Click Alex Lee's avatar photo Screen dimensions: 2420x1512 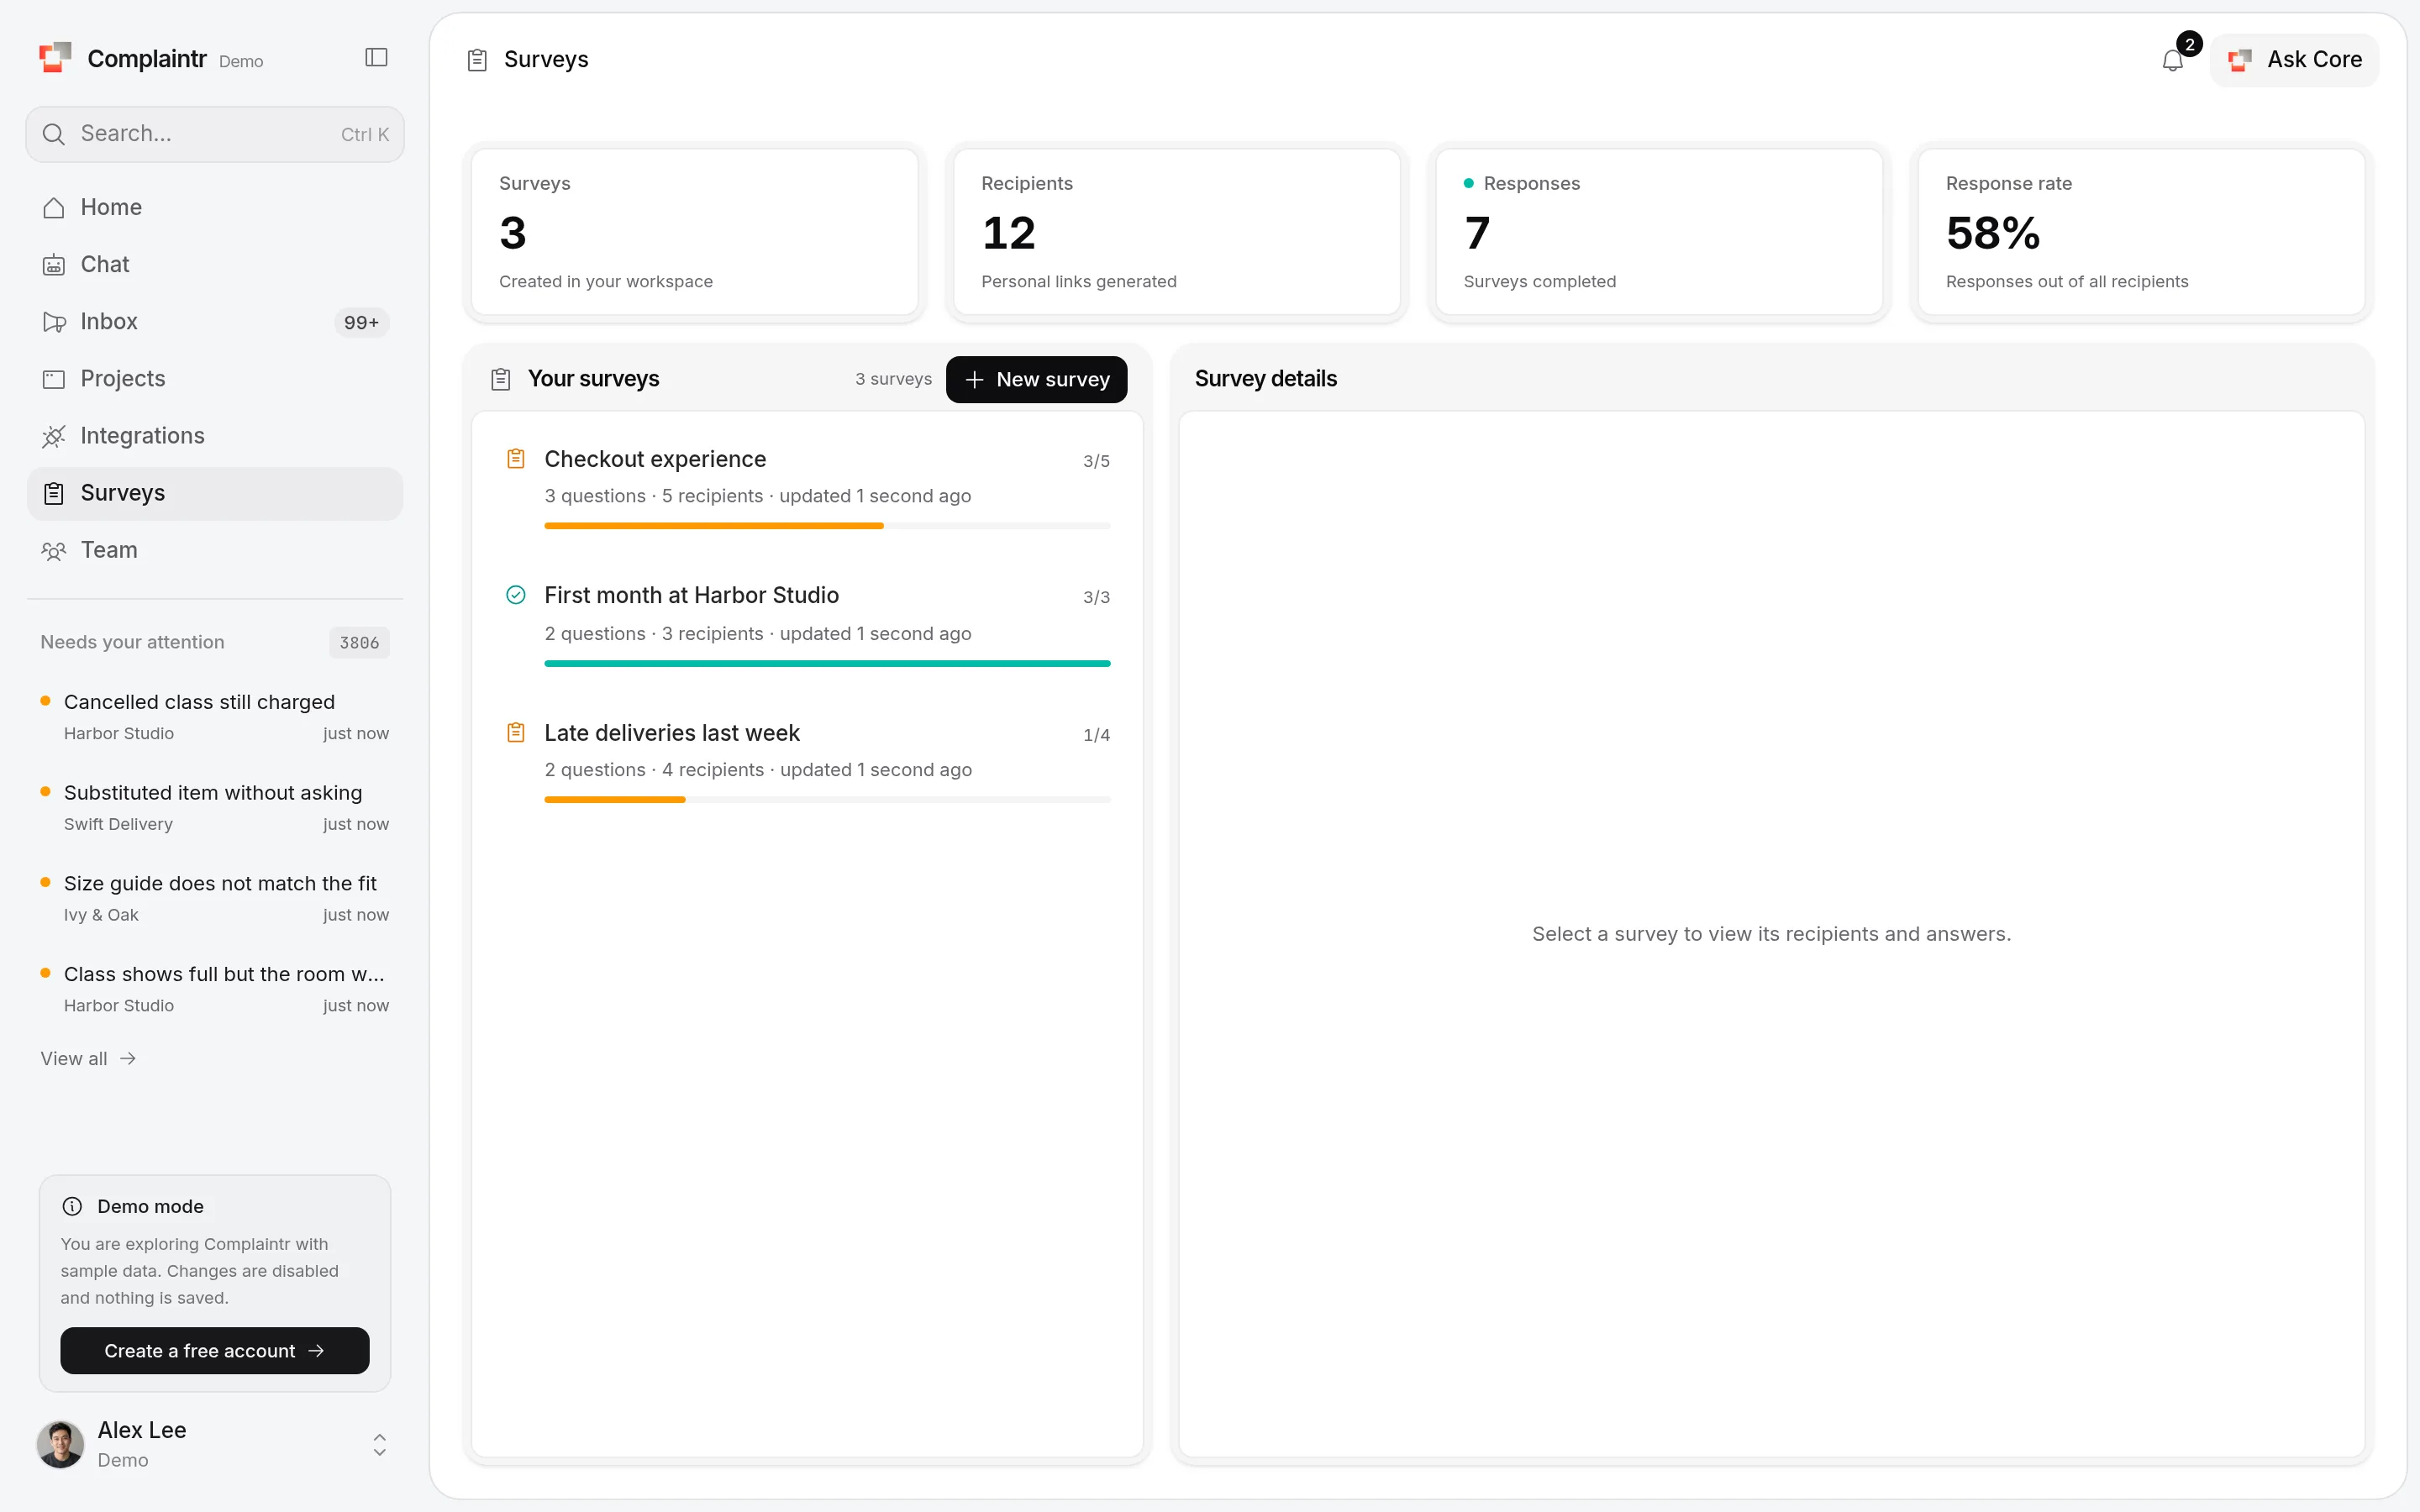pyautogui.click(x=60, y=1444)
